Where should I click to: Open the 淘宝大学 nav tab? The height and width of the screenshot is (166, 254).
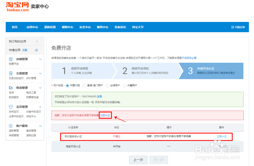pos(138,27)
